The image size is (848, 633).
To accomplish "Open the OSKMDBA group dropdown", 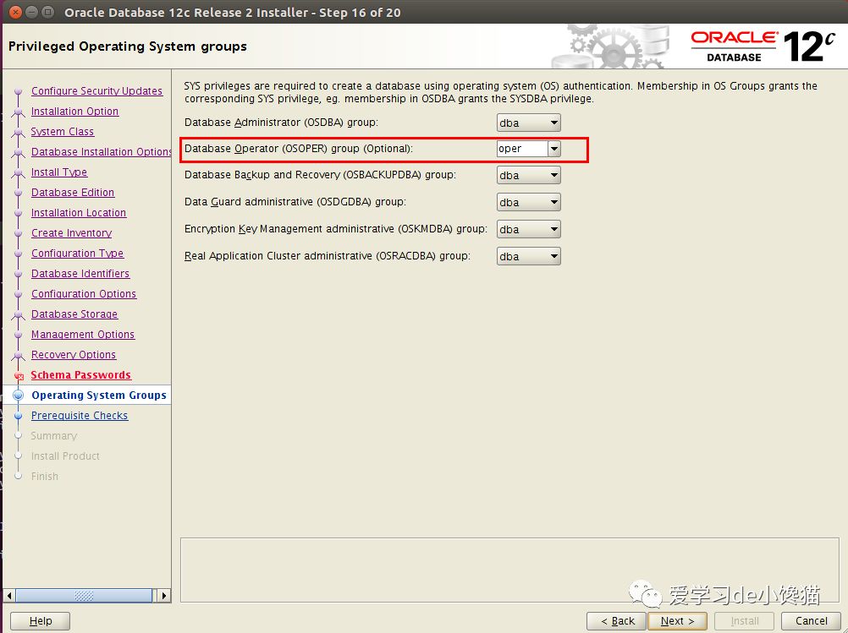I will 528,229.
